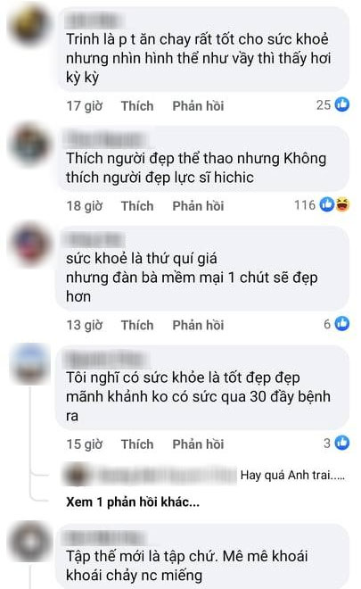Open avatar of 'Thích người đẹp thể thao' commenter
361x589 pixels.
click(30, 145)
